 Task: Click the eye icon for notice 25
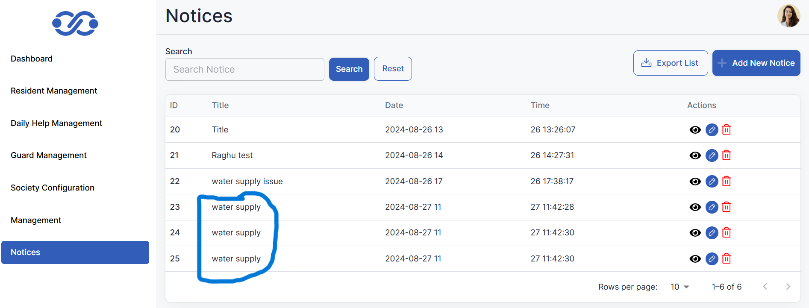[x=695, y=259]
